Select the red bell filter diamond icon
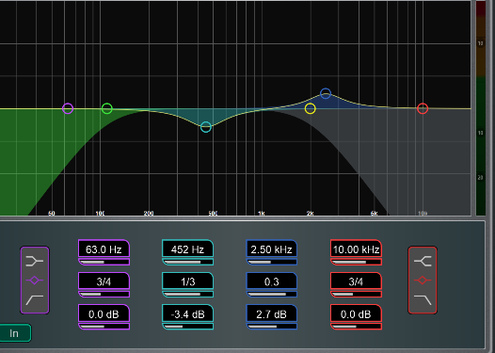 pos(423,281)
